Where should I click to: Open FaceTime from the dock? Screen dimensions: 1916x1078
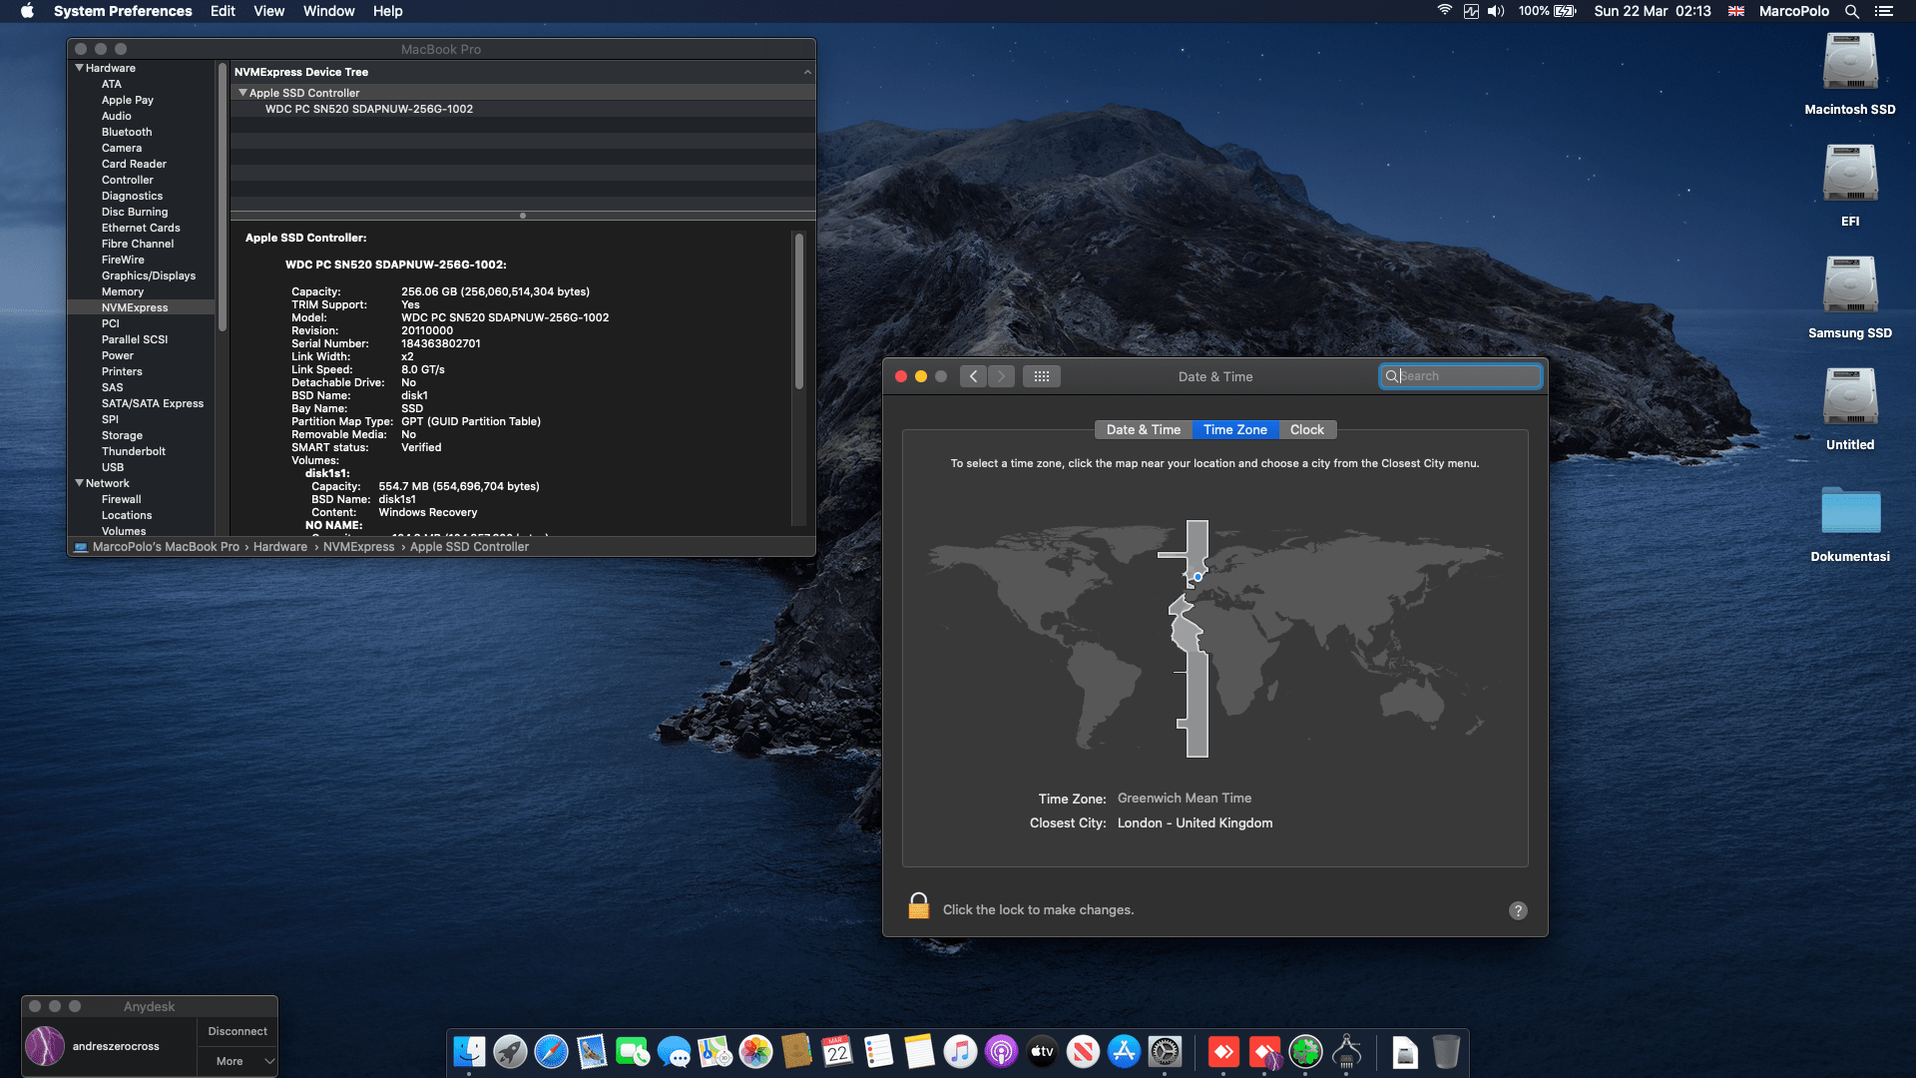coord(633,1051)
